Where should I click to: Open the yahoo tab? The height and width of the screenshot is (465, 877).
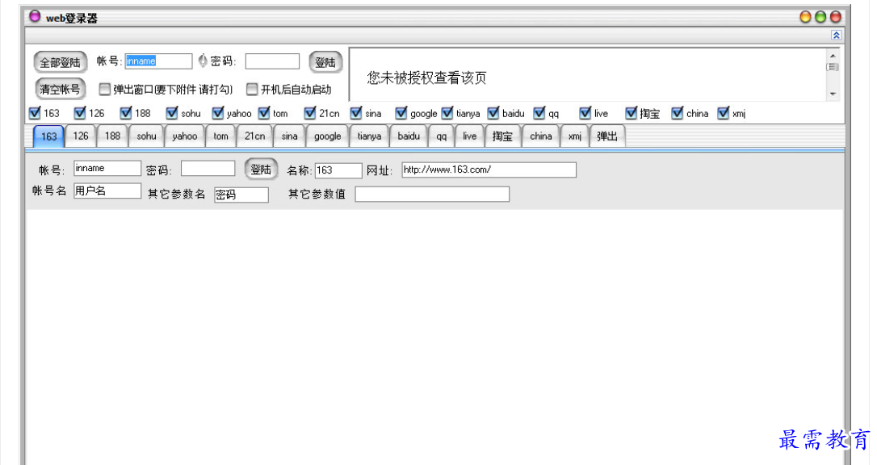(185, 136)
